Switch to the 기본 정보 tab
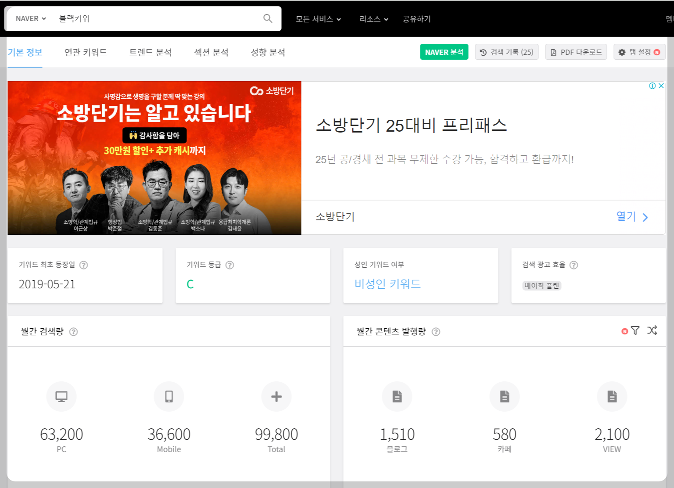Screen dimensions: 674x488 coord(25,52)
